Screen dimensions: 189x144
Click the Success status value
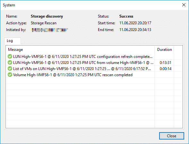click(x=126, y=16)
